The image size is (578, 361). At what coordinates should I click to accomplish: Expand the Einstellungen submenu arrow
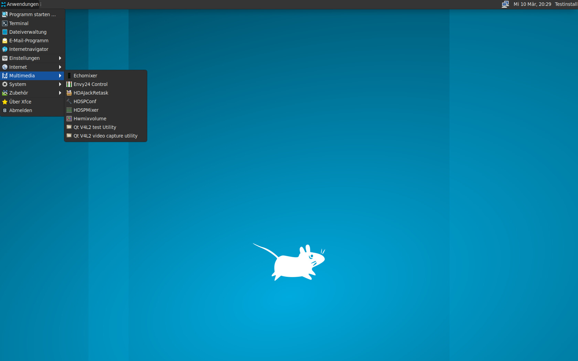(60, 58)
